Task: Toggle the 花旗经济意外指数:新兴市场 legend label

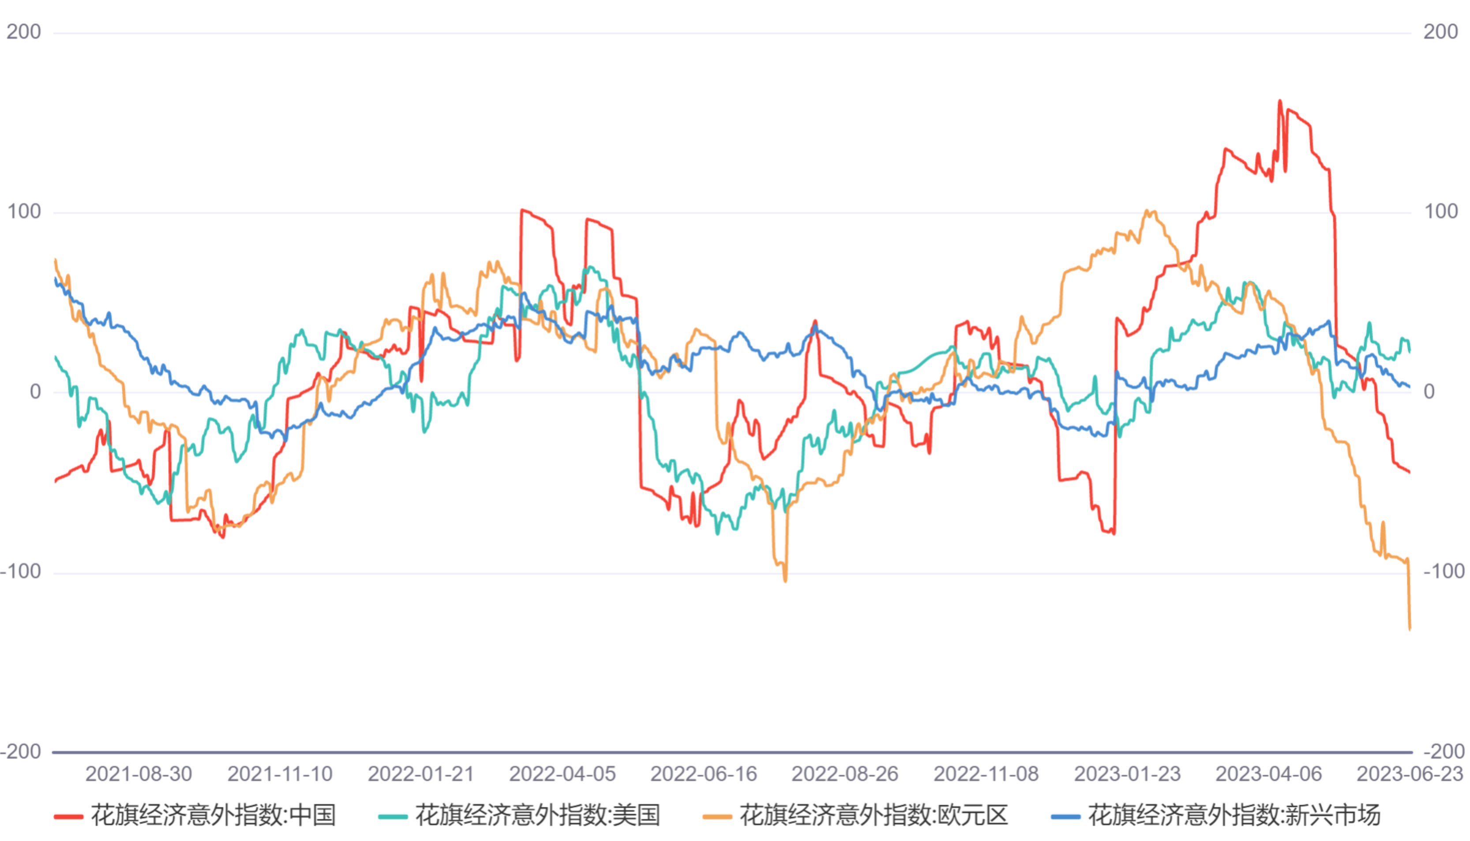Action: pos(1234,815)
